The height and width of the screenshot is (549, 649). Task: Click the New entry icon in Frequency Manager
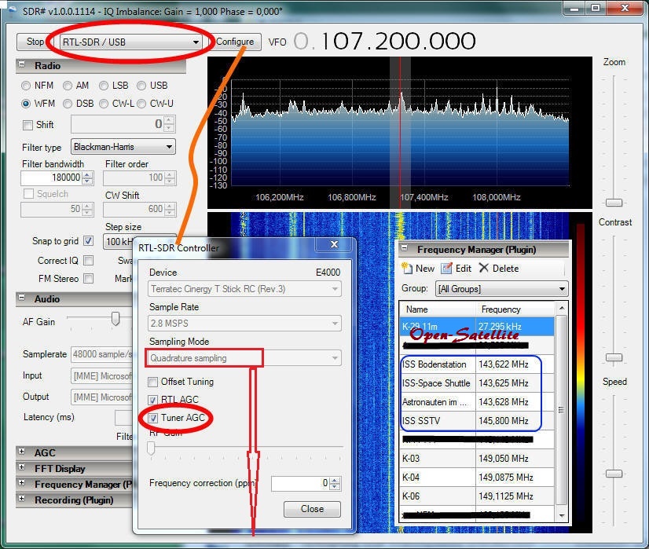[x=407, y=268]
